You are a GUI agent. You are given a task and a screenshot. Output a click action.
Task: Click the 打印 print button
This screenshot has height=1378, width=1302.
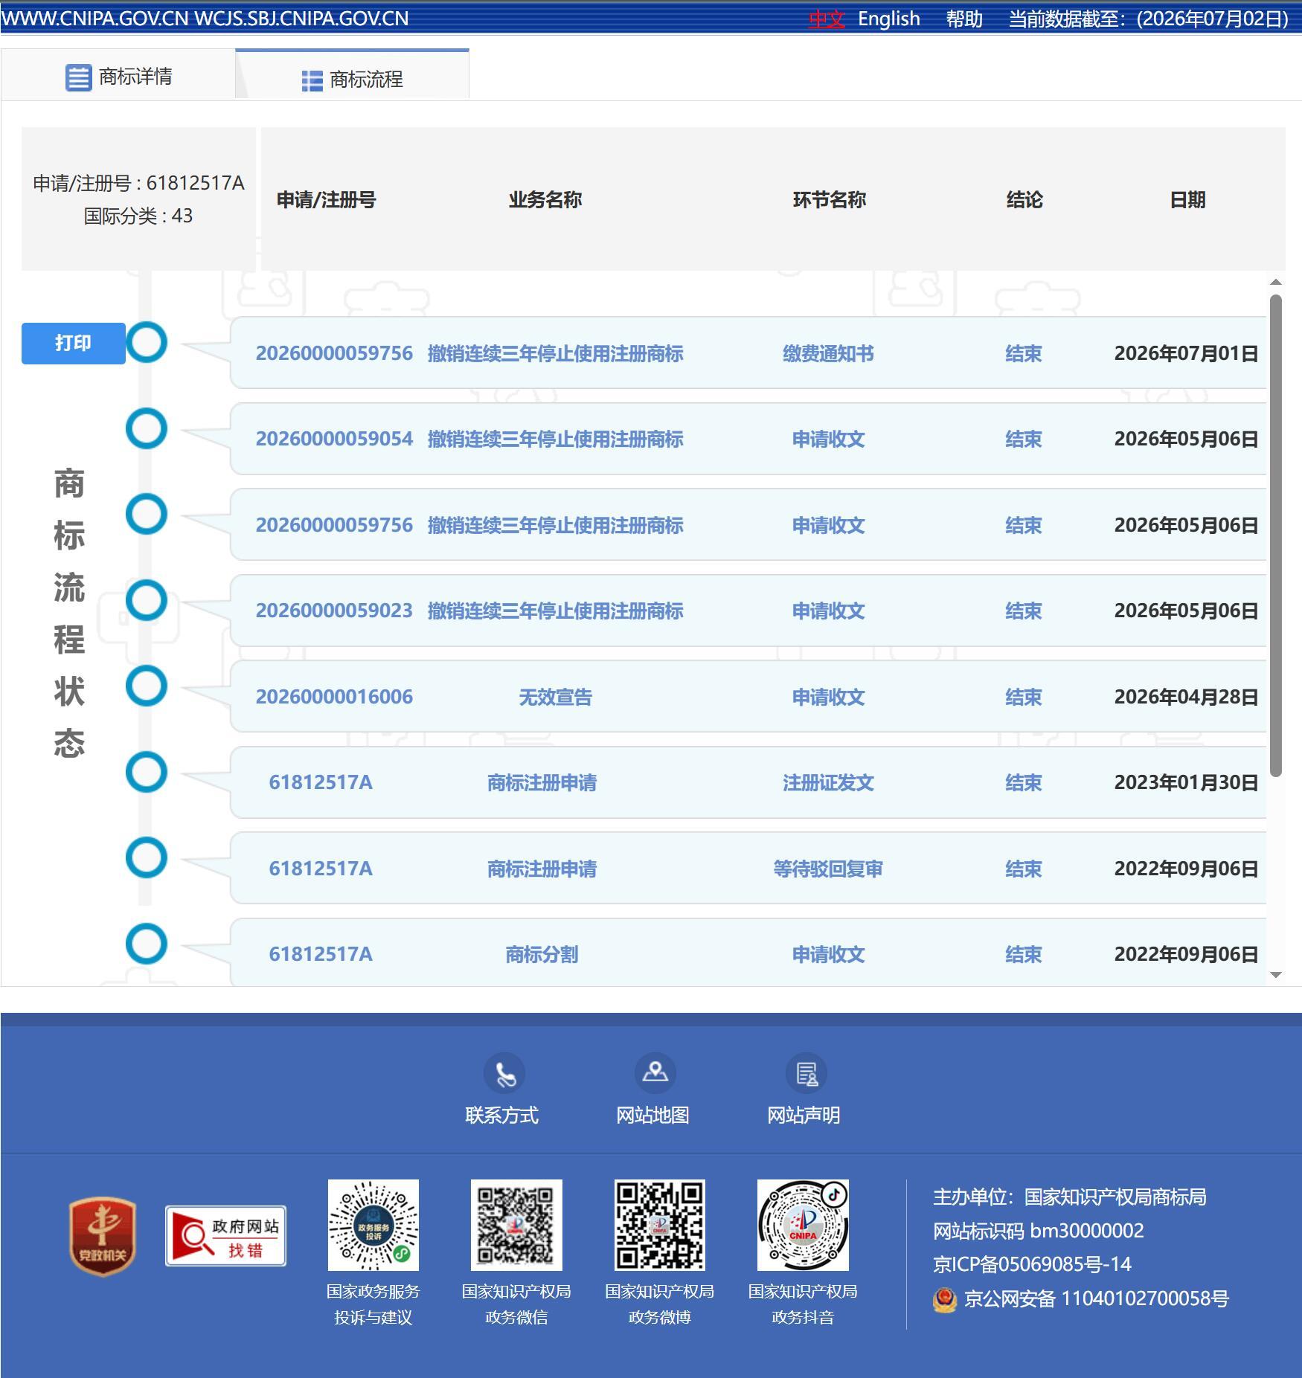(x=73, y=344)
